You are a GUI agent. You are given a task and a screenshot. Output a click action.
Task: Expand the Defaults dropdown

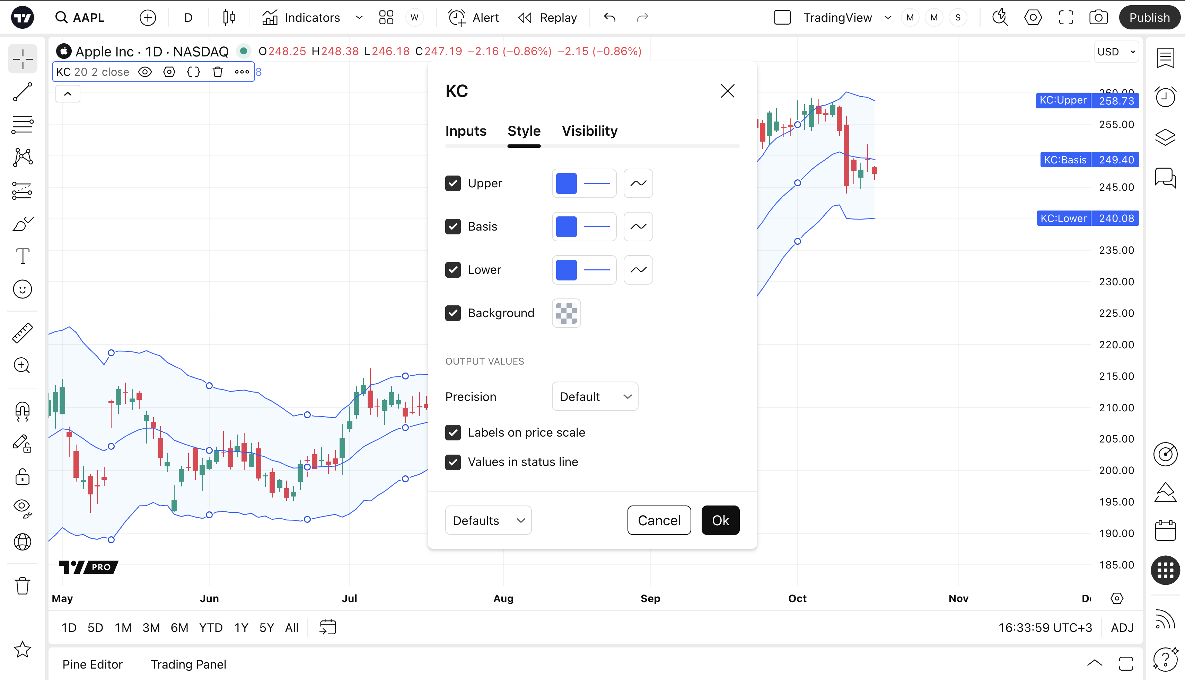point(488,520)
